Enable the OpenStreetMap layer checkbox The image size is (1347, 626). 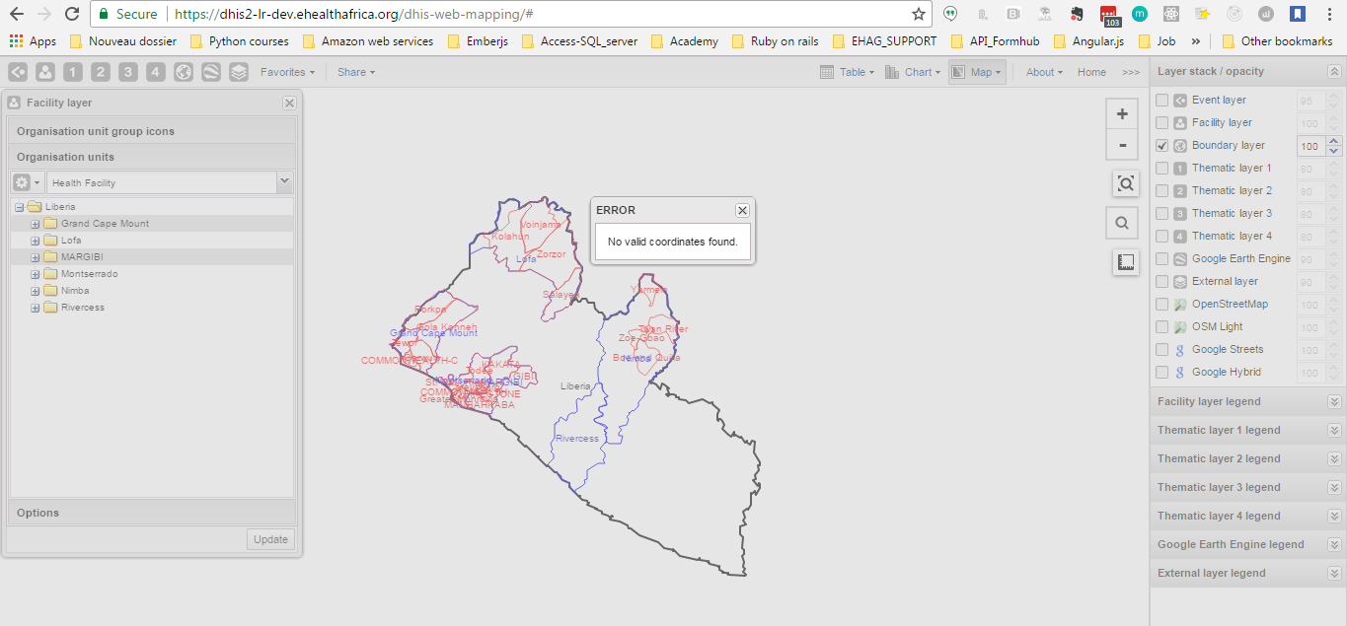1162,305
